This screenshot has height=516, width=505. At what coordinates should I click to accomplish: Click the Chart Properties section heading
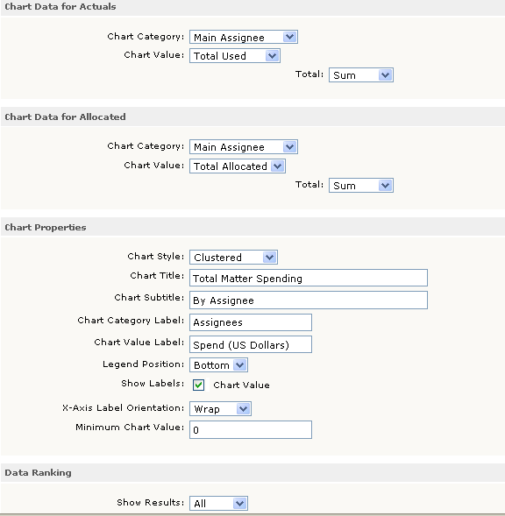pyautogui.click(x=46, y=228)
